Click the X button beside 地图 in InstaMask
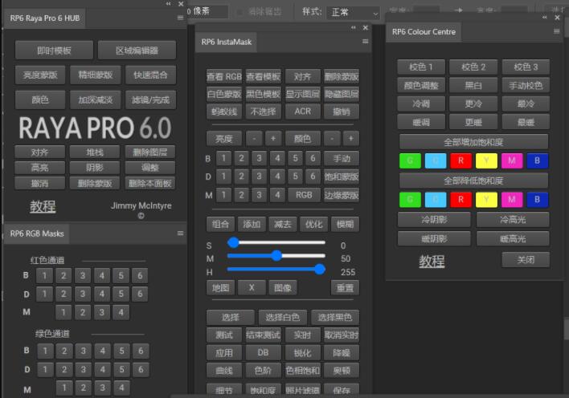Screen dimensions: 569x398 (x=252, y=287)
